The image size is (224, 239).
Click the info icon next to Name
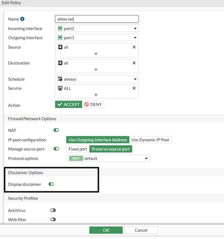click(22, 19)
